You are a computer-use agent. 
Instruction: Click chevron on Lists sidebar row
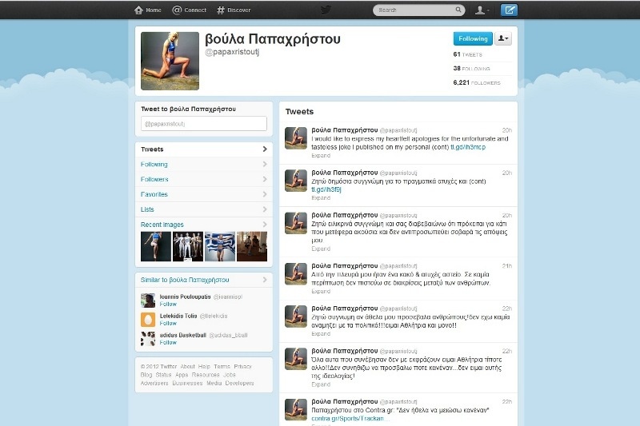pos(265,209)
